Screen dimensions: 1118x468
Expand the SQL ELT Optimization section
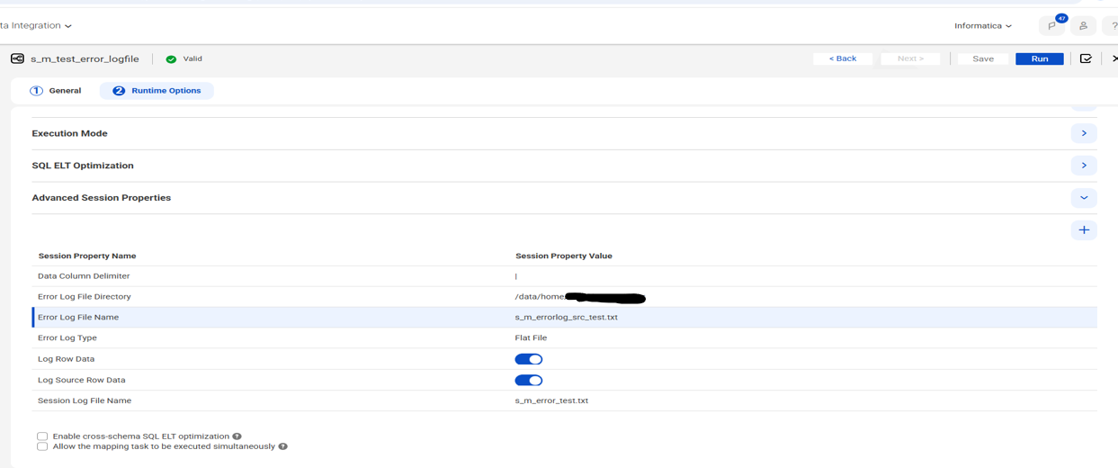(1084, 166)
